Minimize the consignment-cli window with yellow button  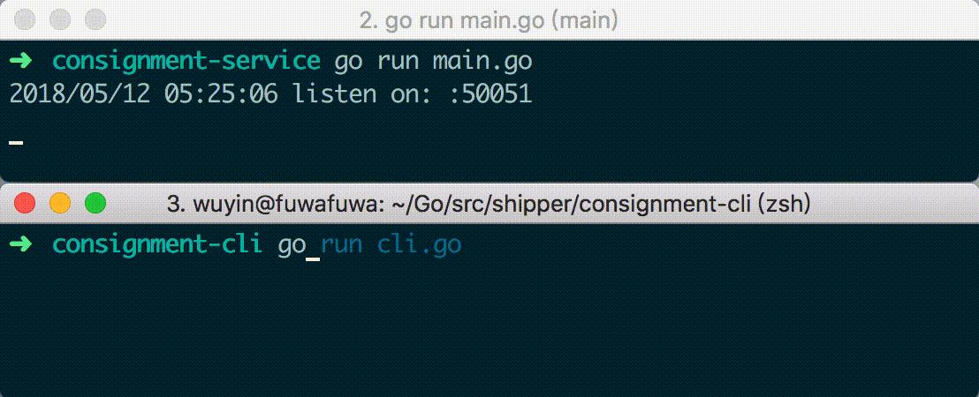coord(60,203)
